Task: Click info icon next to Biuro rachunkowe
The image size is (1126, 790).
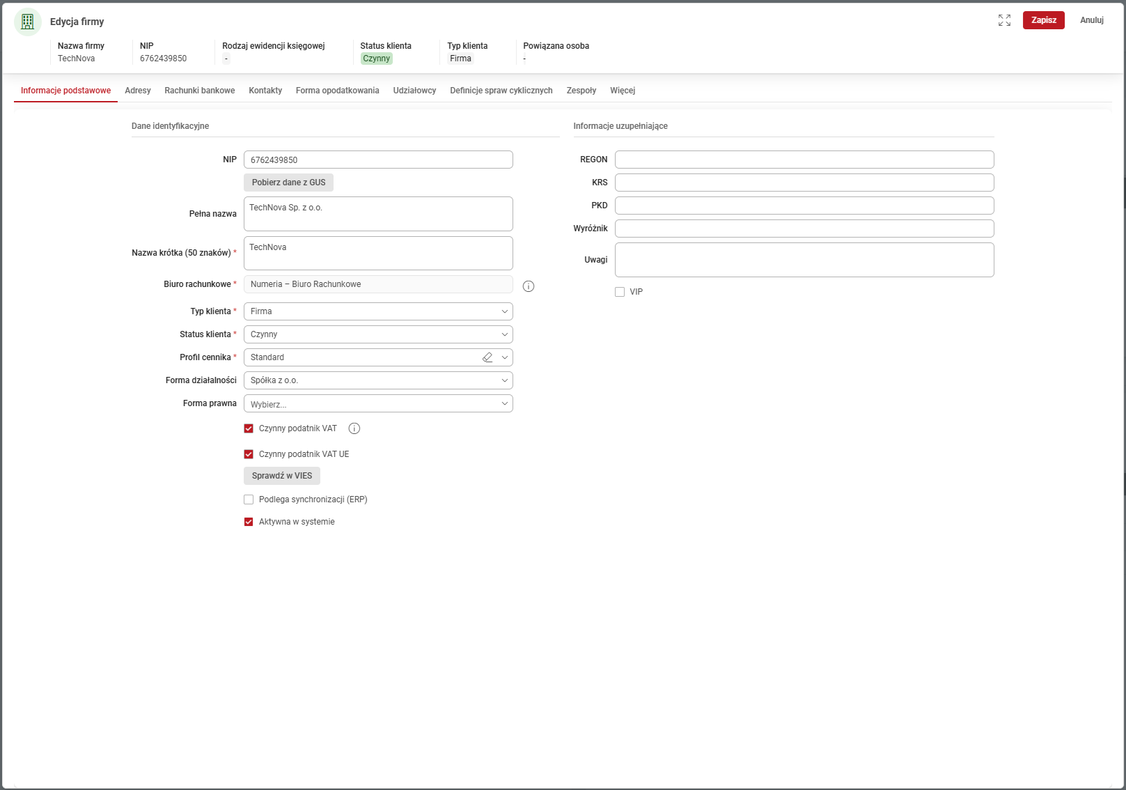Action: coord(529,286)
